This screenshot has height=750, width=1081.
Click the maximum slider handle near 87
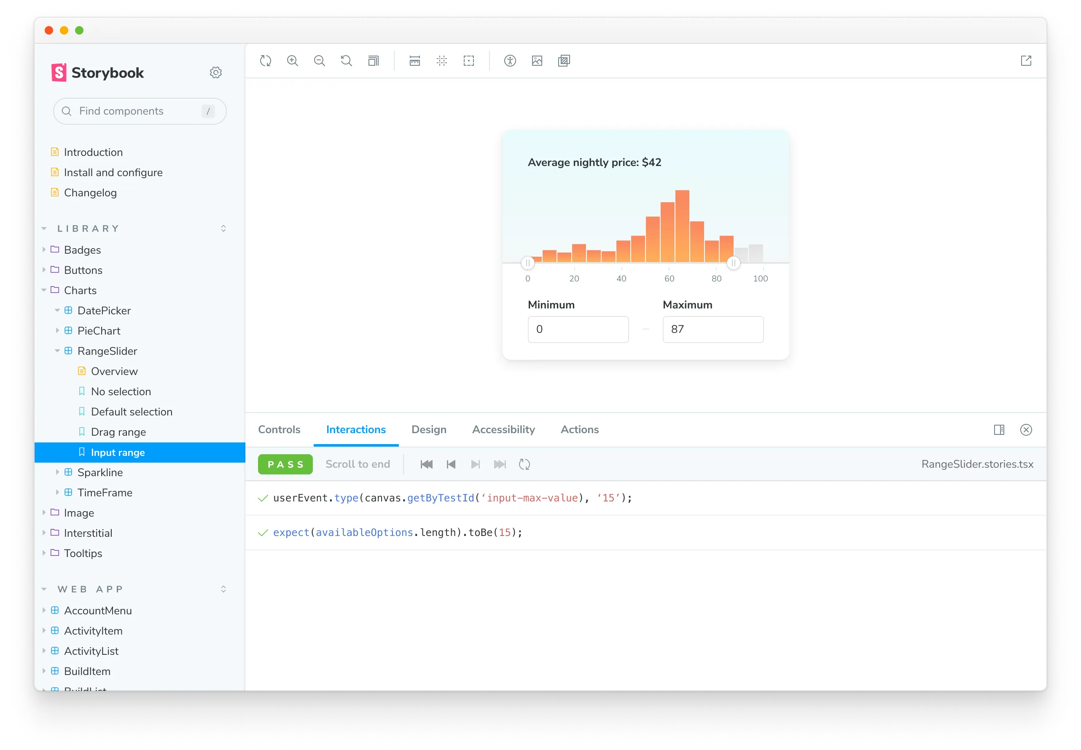tap(734, 262)
